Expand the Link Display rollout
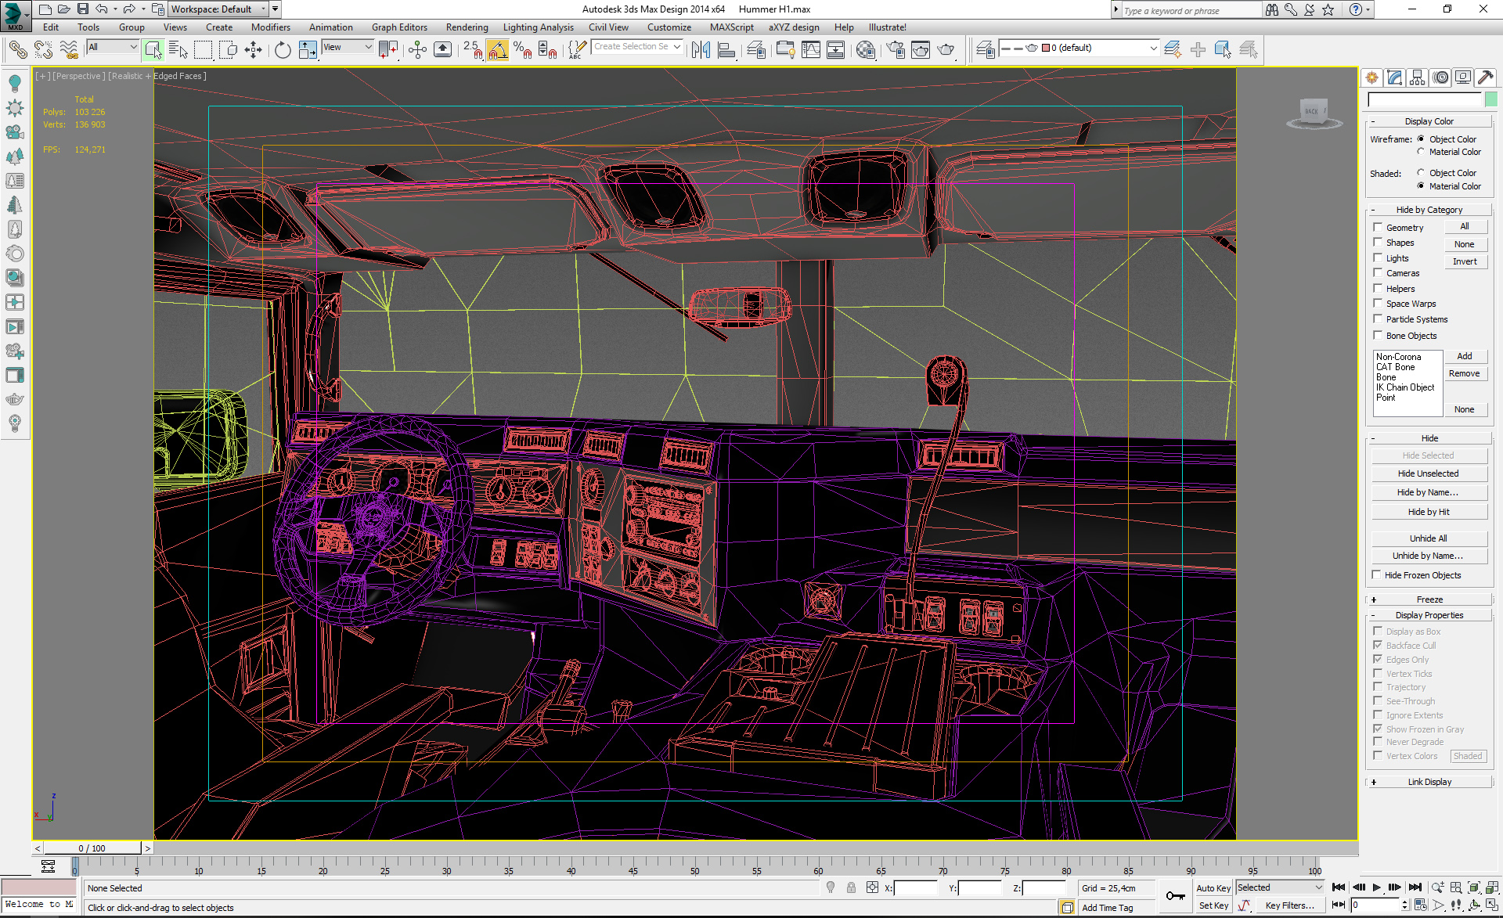The height and width of the screenshot is (918, 1503). pyautogui.click(x=1429, y=782)
